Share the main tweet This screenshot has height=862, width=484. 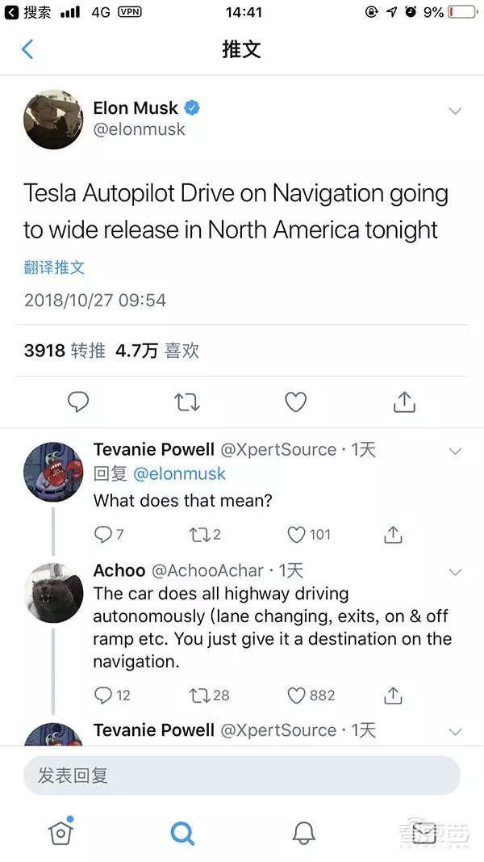404,402
